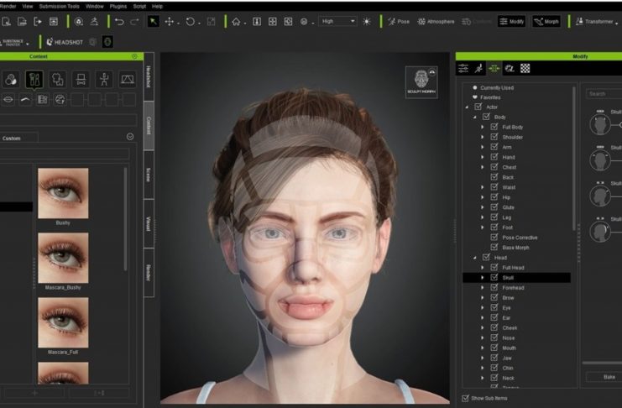Open the Modify attribute sliders tab icon
Screen dimensions: 622x408
point(463,68)
